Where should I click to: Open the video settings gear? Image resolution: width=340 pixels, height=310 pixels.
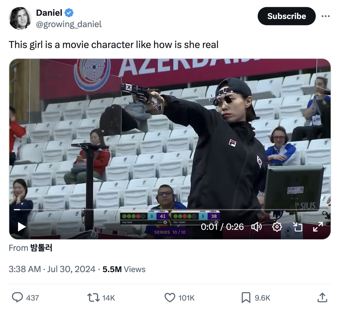tap(277, 227)
